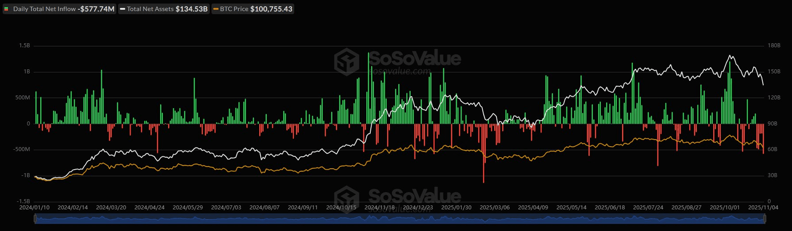
Task: Click the -$577.74M net inflow value
Action: [96, 9]
